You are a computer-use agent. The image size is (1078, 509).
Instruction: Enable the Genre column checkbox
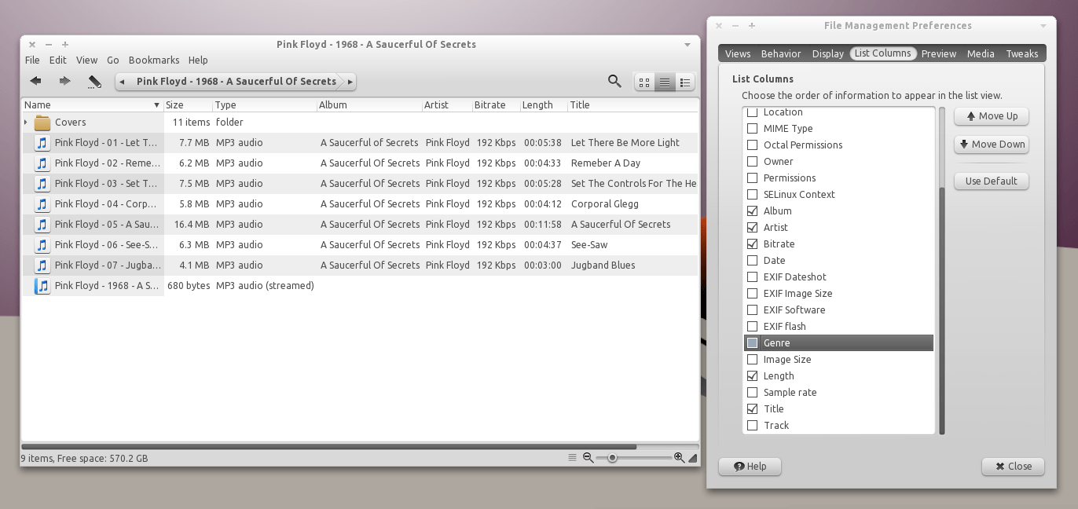click(752, 342)
